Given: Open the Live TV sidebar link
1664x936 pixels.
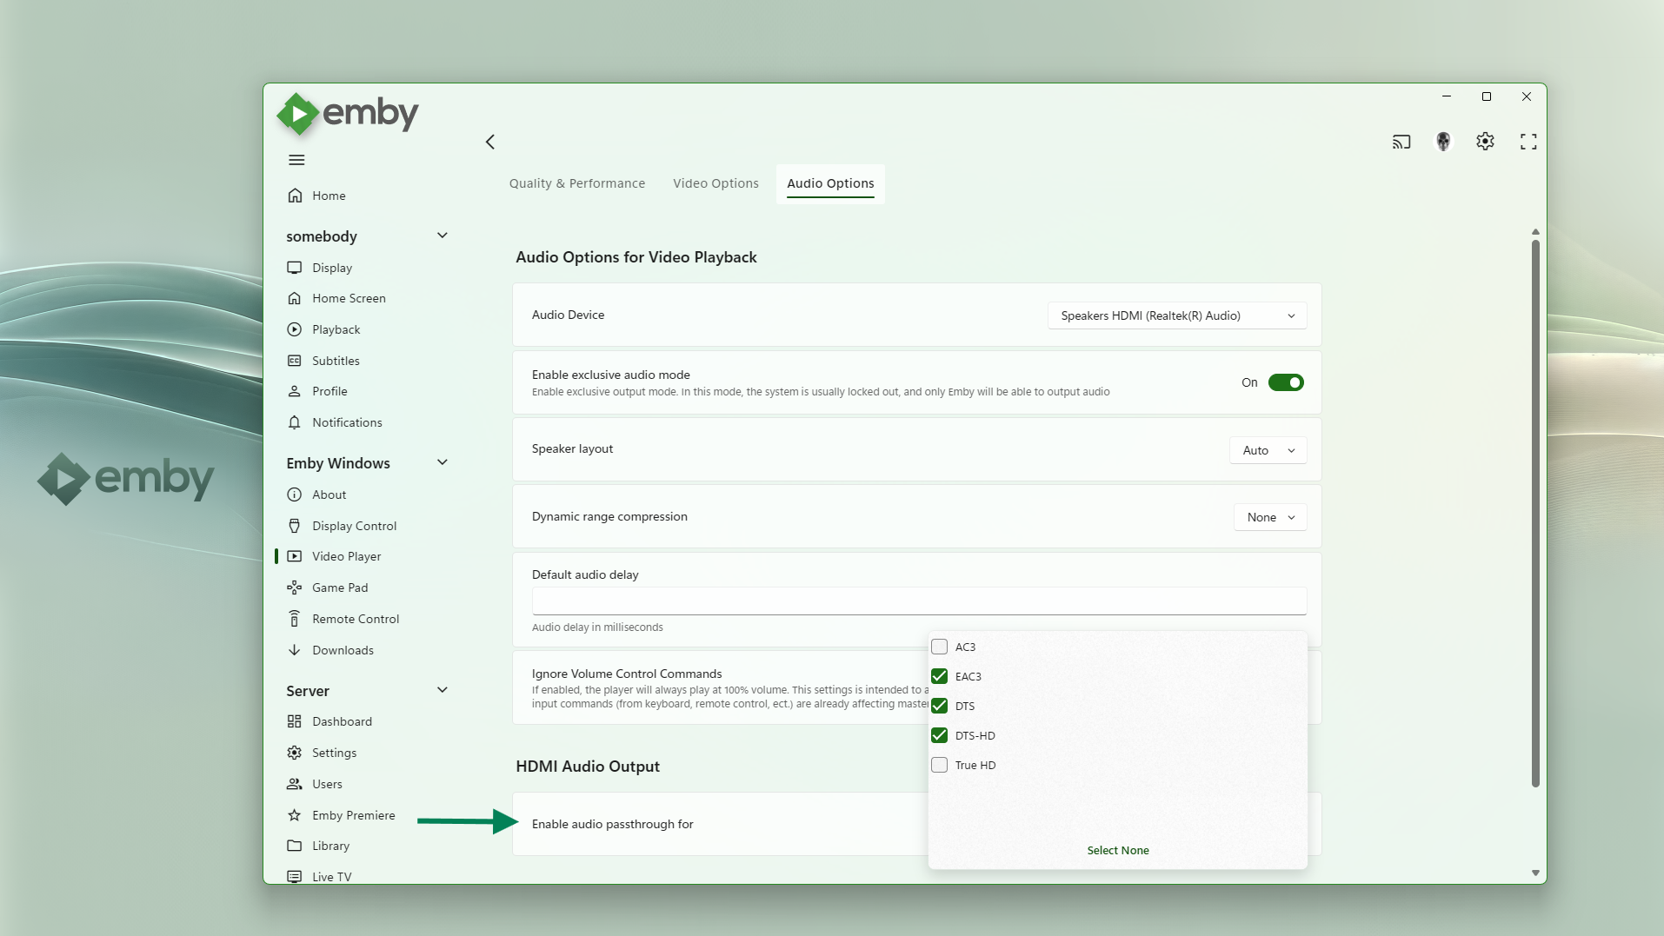Looking at the screenshot, I should point(332,877).
